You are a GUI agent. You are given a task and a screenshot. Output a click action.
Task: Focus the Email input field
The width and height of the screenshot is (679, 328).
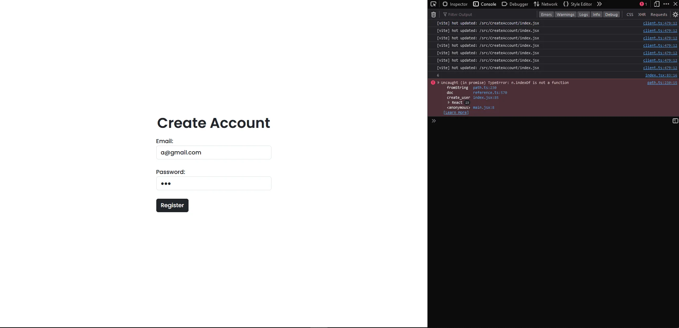214,153
